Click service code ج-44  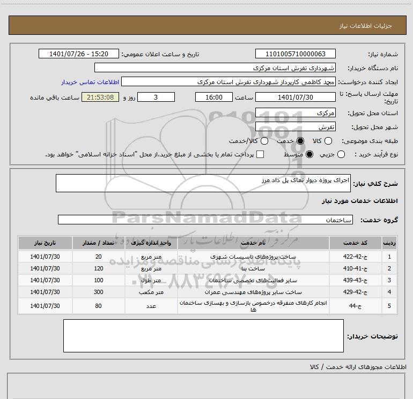click(355, 306)
